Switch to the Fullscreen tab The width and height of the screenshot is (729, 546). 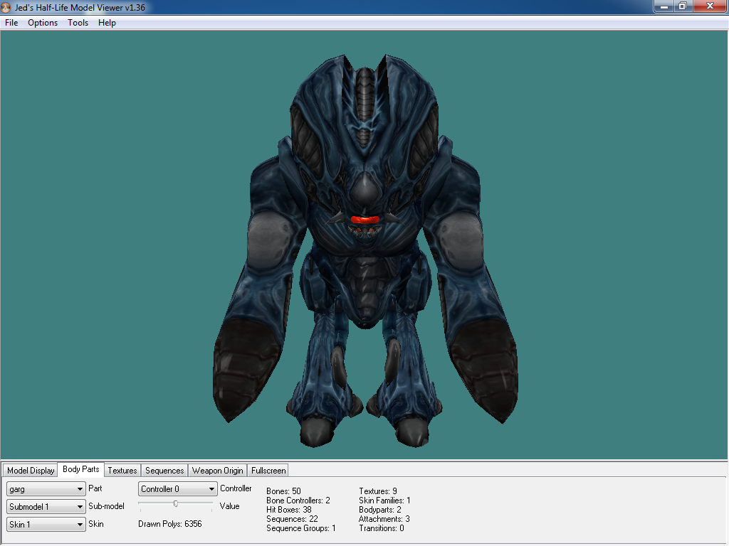coord(268,471)
